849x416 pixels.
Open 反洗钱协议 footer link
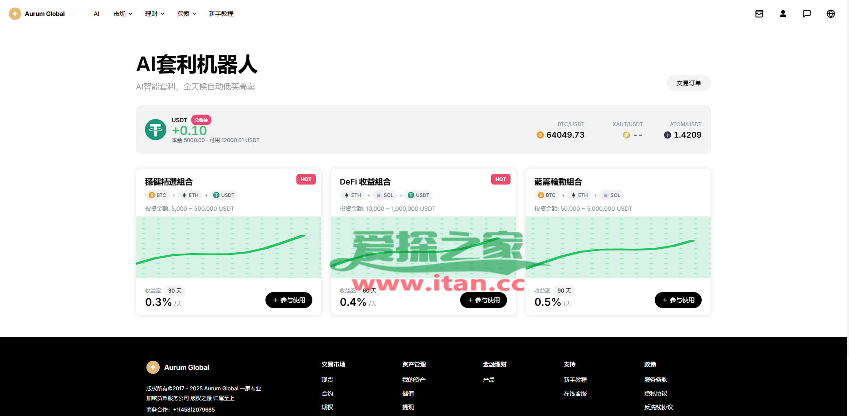click(659, 407)
